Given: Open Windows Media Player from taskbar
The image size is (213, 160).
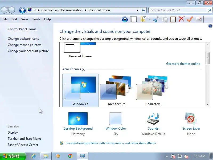Looking at the screenshot, I should 58,156.
